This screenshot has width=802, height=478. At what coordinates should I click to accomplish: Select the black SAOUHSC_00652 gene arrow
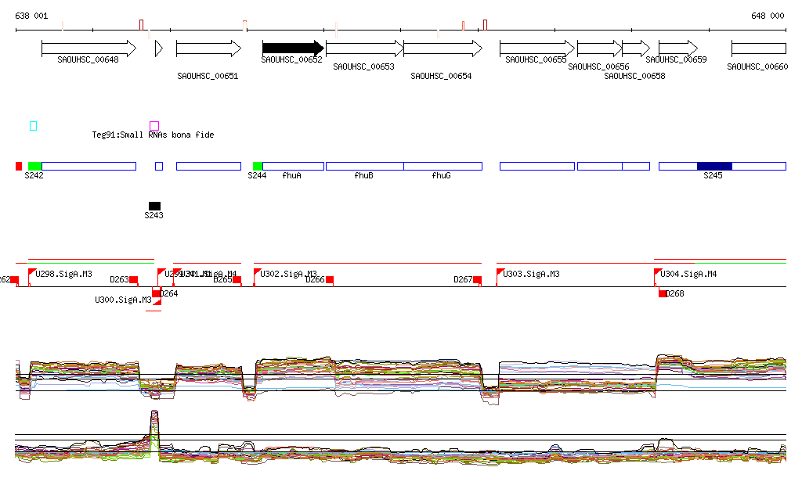pyautogui.click(x=293, y=49)
